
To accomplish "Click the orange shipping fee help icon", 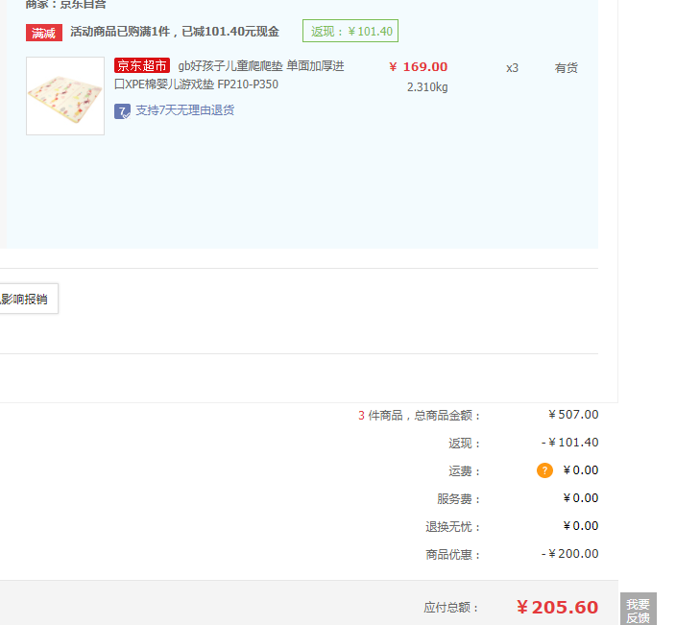I will (x=544, y=470).
